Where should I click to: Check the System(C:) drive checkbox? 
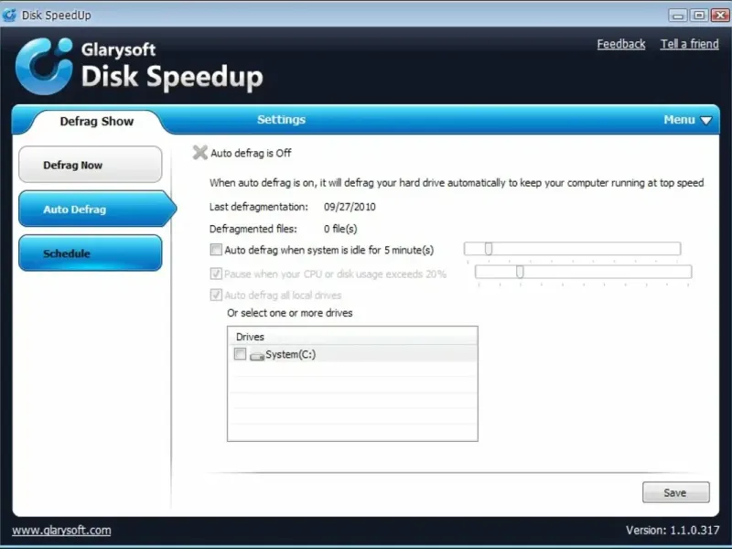[x=240, y=354]
